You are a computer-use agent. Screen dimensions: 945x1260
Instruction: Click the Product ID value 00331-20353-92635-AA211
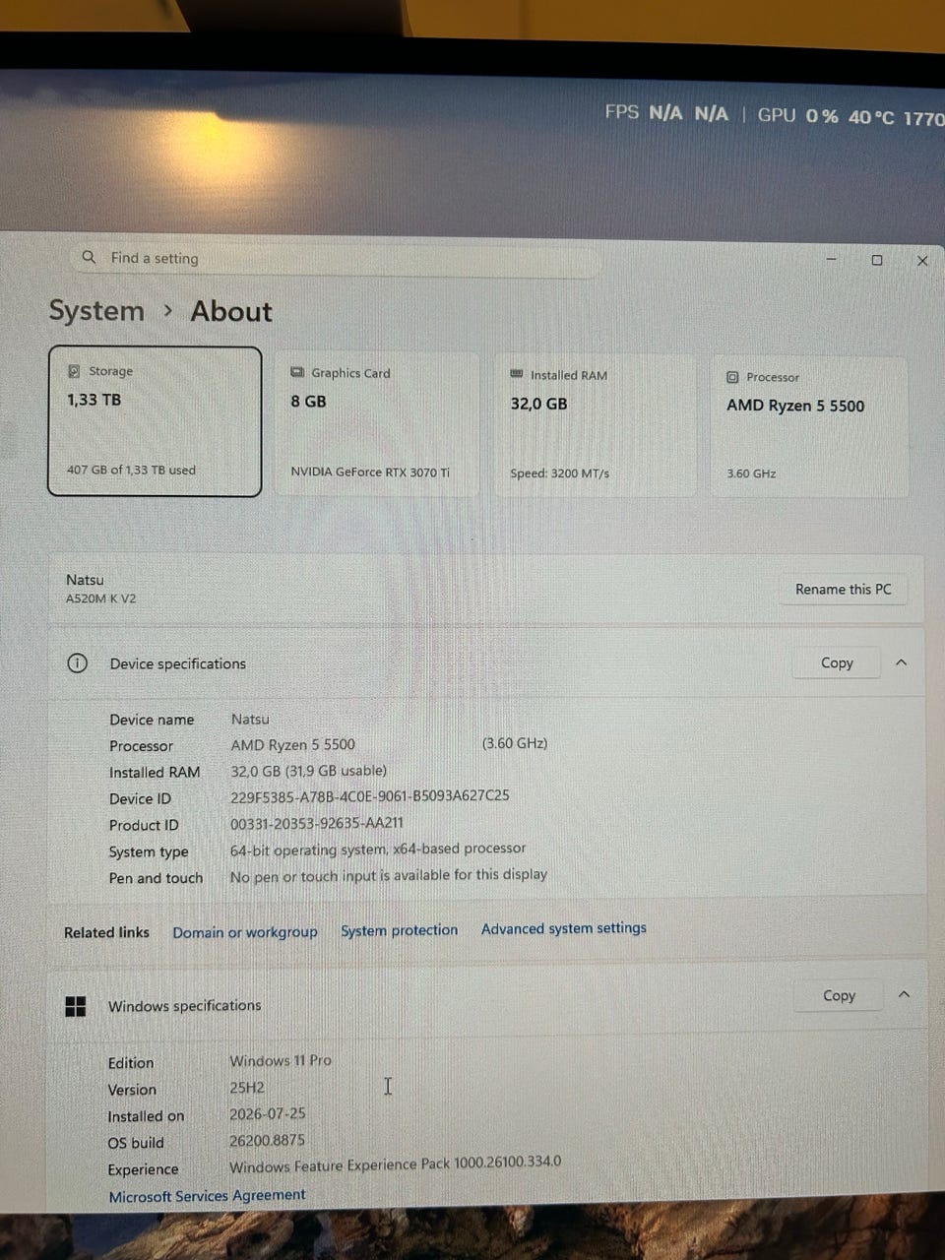tap(316, 823)
